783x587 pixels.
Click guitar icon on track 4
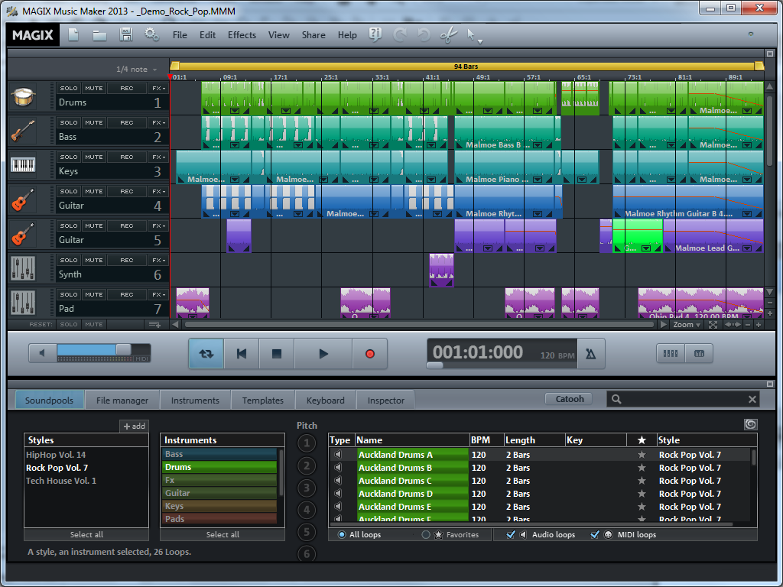click(x=23, y=199)
